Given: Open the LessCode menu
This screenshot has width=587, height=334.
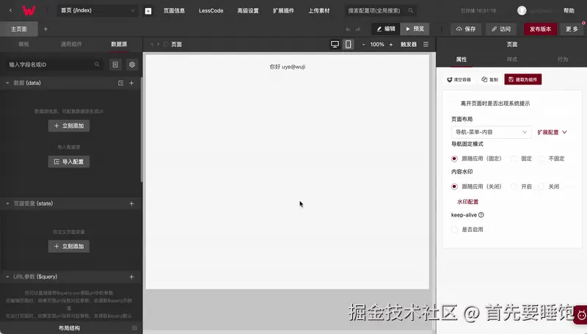Looking at the screenshot, I should click(x=211, y=10).
